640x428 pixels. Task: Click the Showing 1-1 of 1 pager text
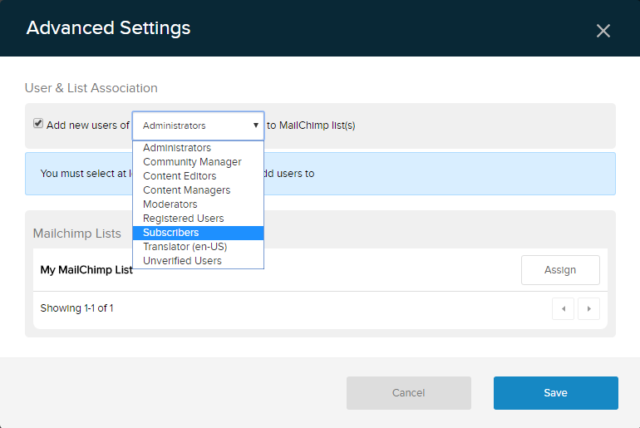tap(76, 308)
